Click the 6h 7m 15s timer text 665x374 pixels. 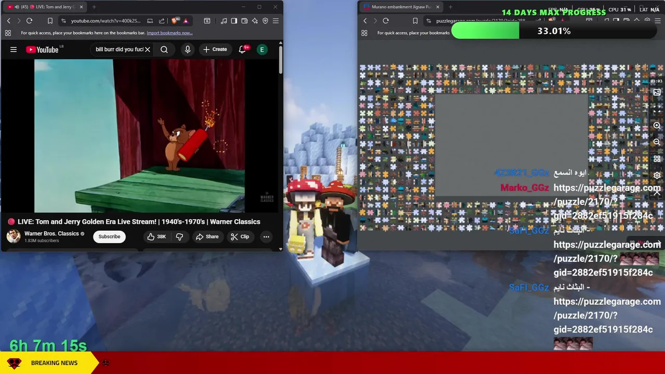click(48, 345)
